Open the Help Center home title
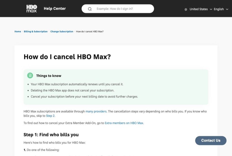This screenshot has width=232, height=156. point(55,9)
